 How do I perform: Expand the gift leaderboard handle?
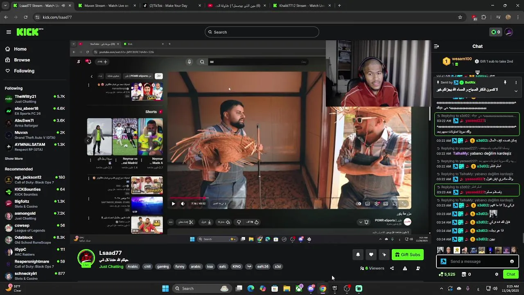coord(477,72)
